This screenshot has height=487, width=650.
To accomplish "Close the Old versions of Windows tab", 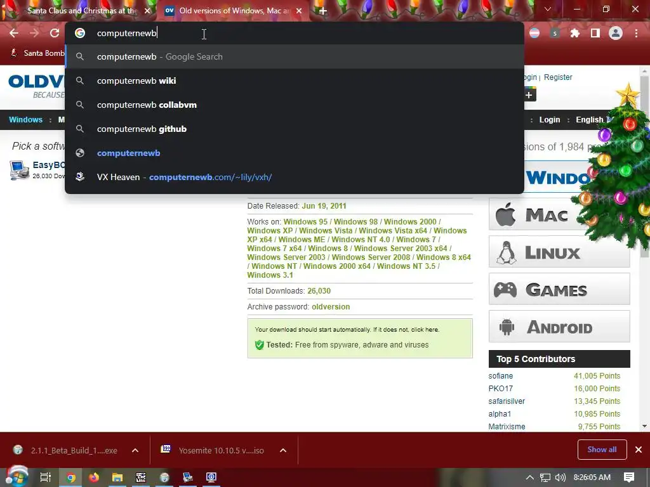I will click(x=299, y=11).
